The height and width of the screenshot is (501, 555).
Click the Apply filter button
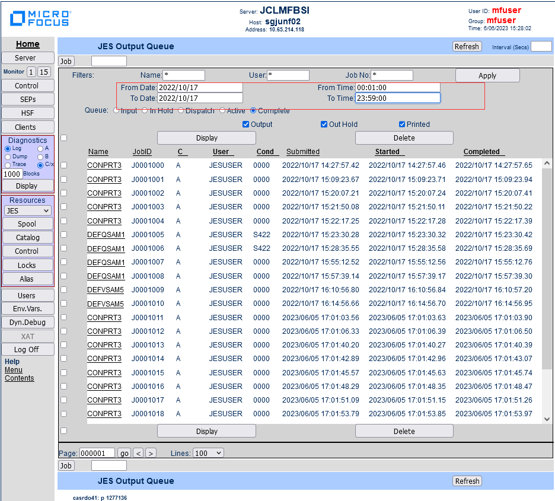coord(487,75)
